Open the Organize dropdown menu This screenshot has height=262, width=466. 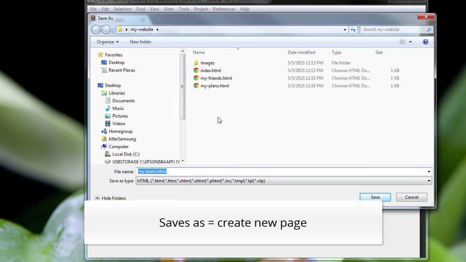pos(108,42)
